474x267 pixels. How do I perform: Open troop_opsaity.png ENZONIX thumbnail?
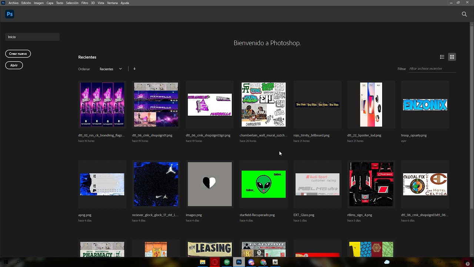coord(425,105)
